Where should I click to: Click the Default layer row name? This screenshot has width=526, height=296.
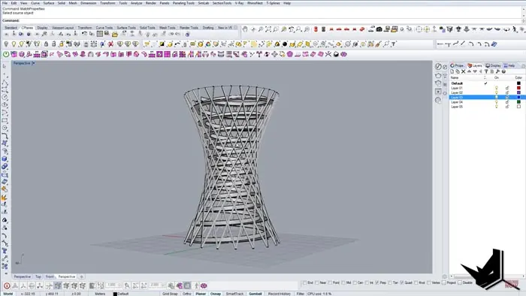[x=457, y=83]
